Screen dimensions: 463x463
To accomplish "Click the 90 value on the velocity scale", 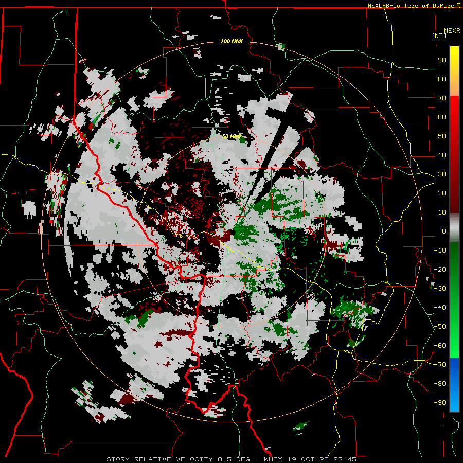I will 442,60.
